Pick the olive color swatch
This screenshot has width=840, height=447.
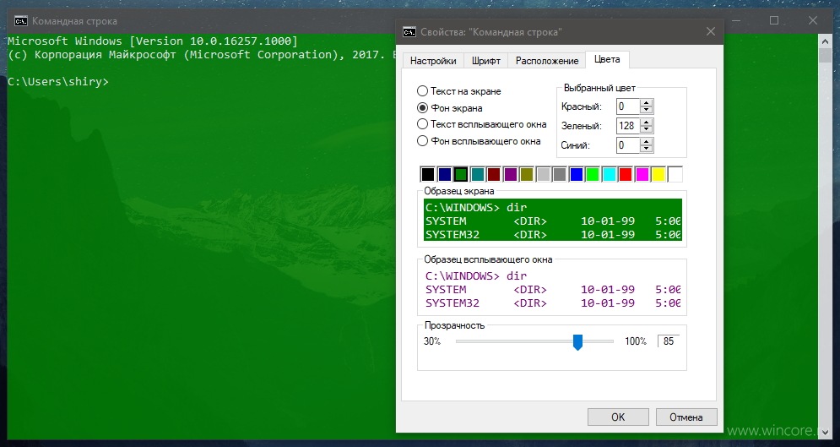tap(527, 174)
